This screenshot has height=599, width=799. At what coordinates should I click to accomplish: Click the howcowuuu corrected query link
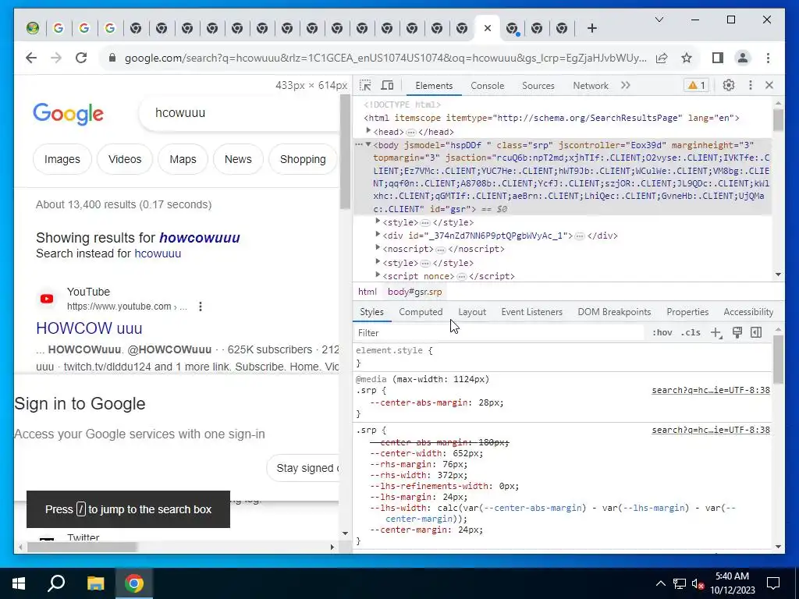point(199,238)
